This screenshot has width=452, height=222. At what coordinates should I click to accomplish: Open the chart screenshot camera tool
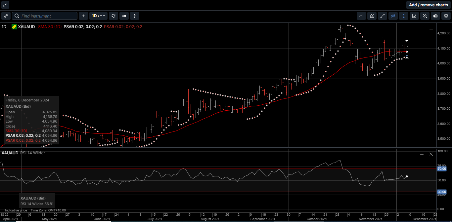pyautogui.click(x=435, y=16)
